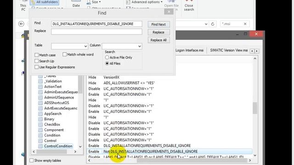Image resolution: width=294 pixels, height=165 pixels.
Task: Clear the *.msi search box in Explorer
Action: click(245, 24)
